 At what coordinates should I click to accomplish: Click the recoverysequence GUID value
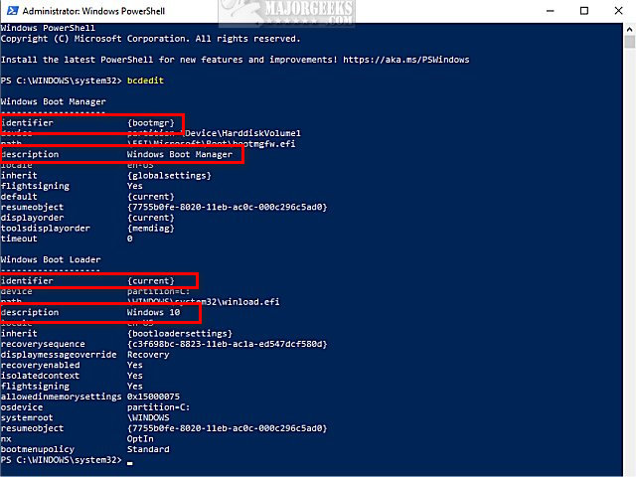click(x=227, y=344)
